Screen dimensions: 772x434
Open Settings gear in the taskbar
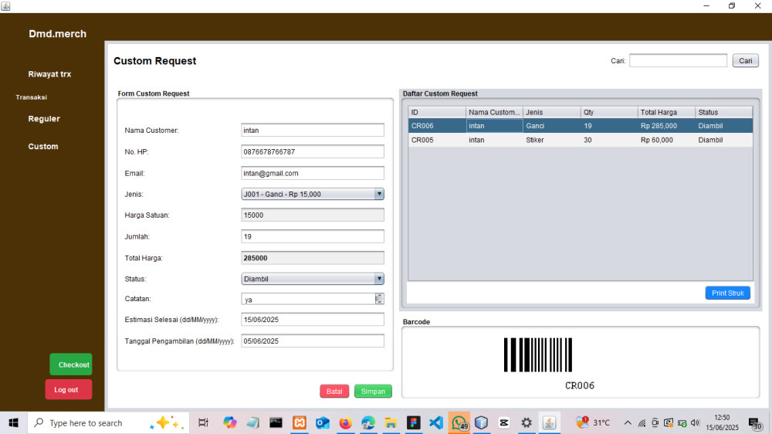527,422
